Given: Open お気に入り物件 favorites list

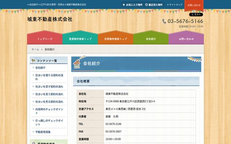Looking at the screenshot, I should (134, 5).
